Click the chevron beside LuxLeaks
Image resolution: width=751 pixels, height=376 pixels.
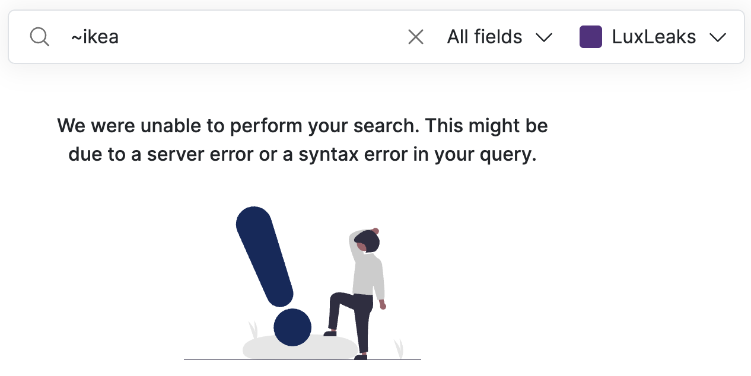[718, 37]
